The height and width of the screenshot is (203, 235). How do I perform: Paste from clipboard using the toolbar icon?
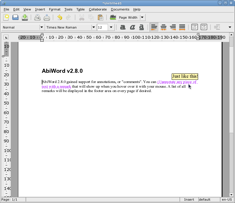tap(101, 17)
